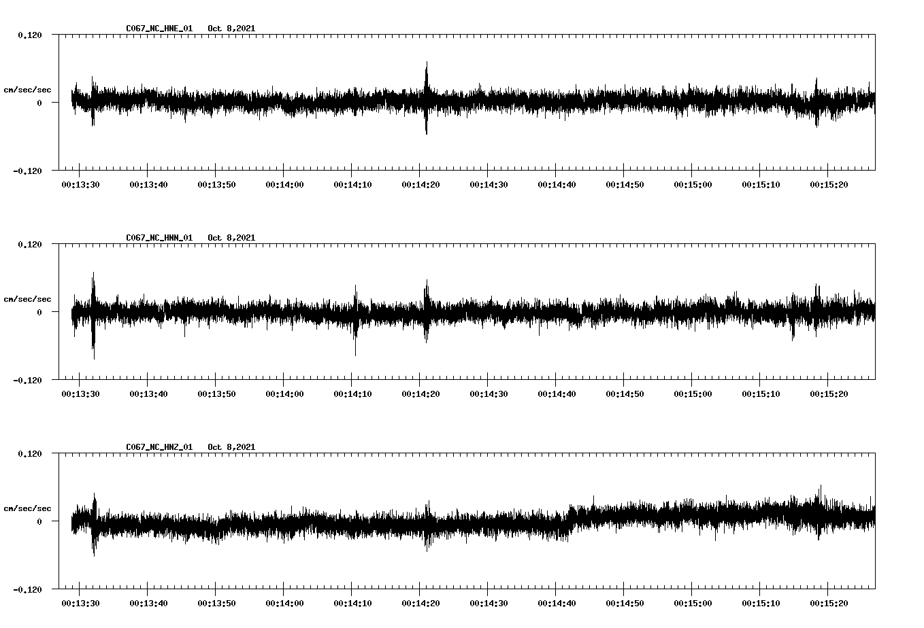Click the first spike near 00:13:32 on HNZ trace

[x=94, y=525]
